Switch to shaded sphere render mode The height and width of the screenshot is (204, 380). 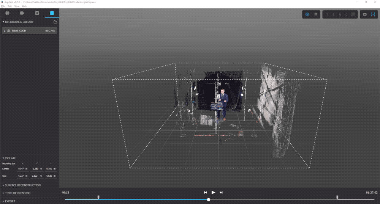click(315, 14)
